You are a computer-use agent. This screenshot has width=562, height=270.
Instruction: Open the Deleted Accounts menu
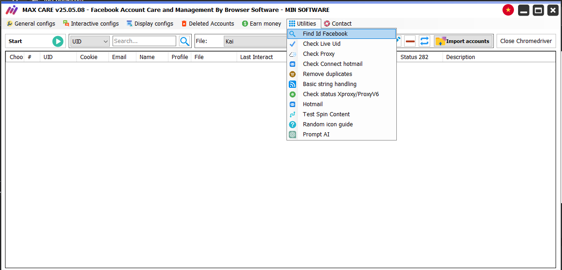[208, 24]
